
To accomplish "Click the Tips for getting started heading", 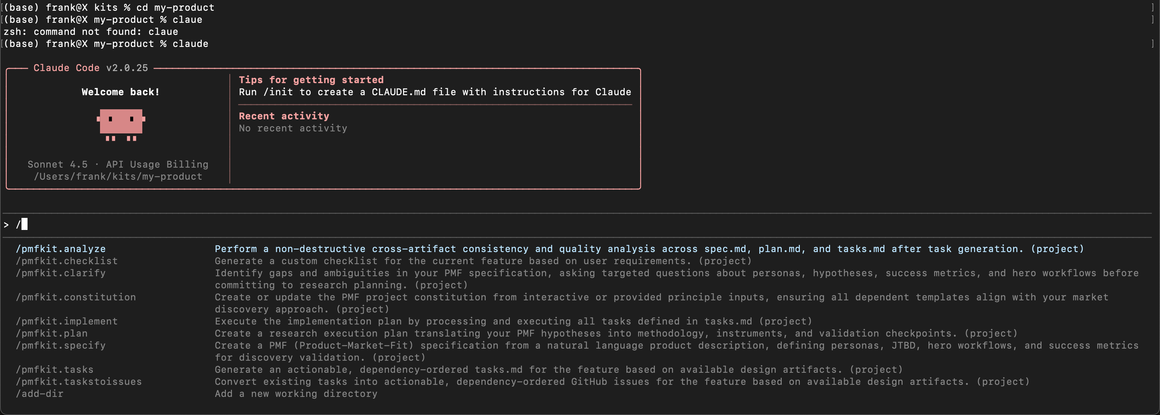I will 311,79.
